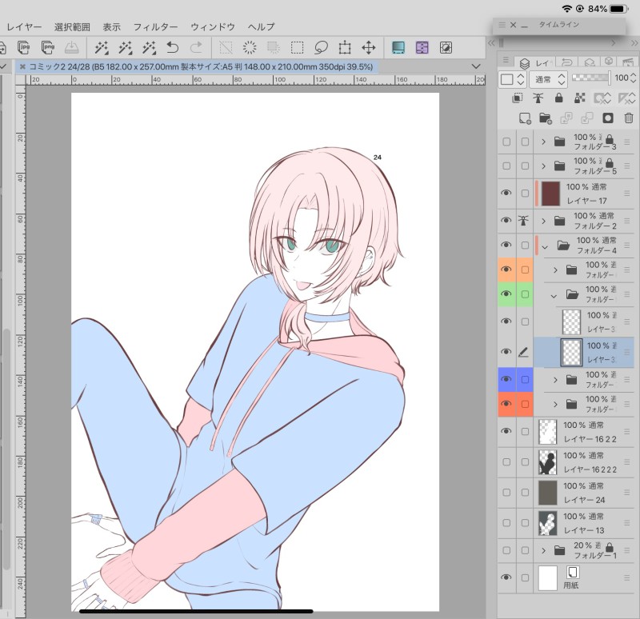Viewport: 640px width, 619px height.
Task: Hide the 用紙 paper layer
Action: [x=506, y=577]
